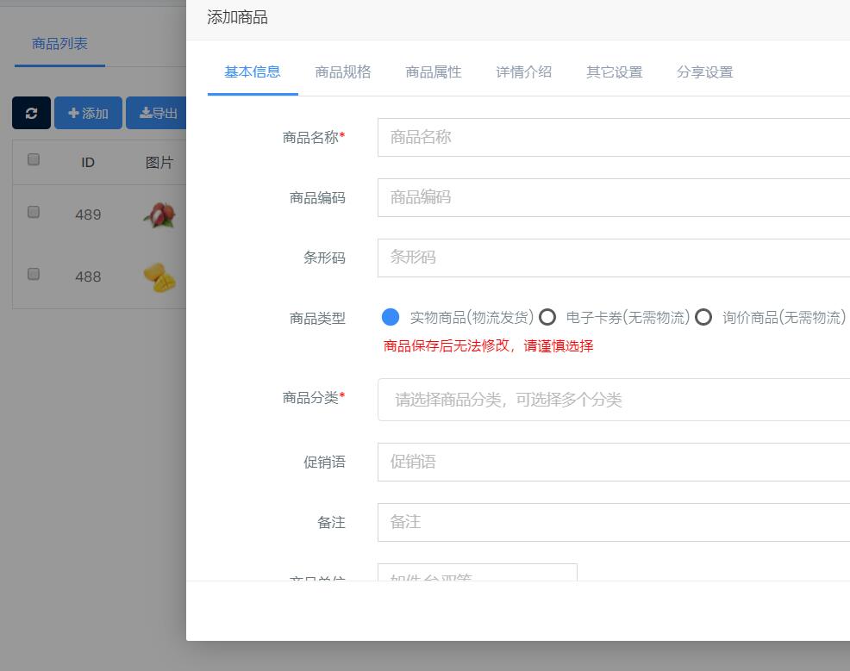Switch to the 商品属性 tab
The width and height of the screenshot is (850, 671).
pyautogui.click(x=434, y=72)
